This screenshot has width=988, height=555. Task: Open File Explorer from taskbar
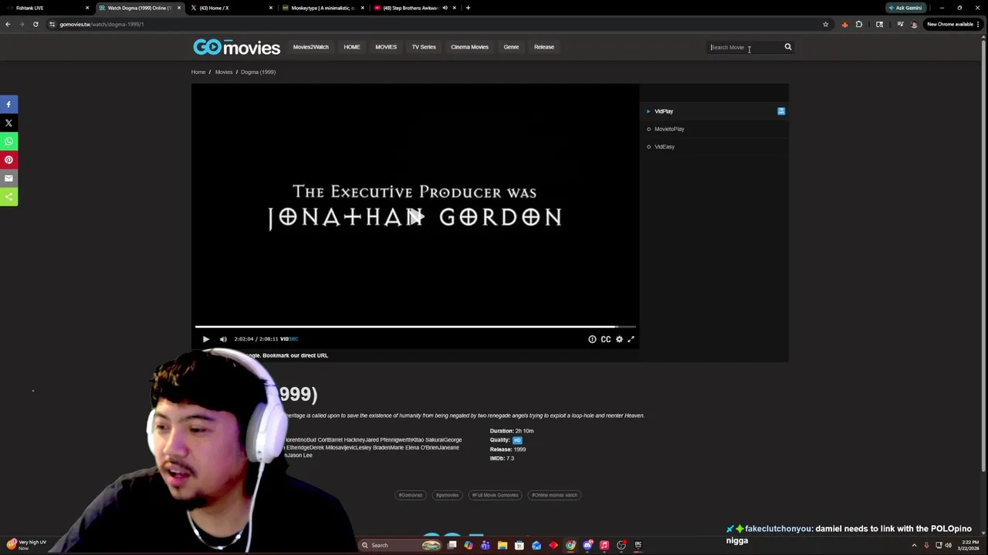(x=502, y=545)
